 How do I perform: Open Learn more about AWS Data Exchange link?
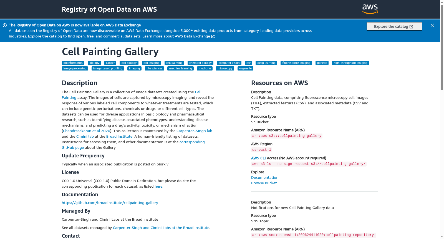pos(178,36)
